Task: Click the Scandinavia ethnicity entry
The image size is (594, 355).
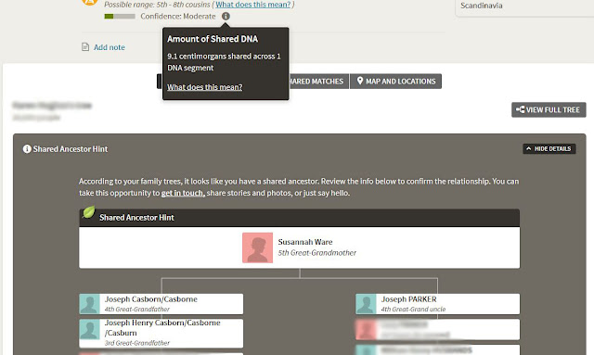Action: [x=482, y=6]
